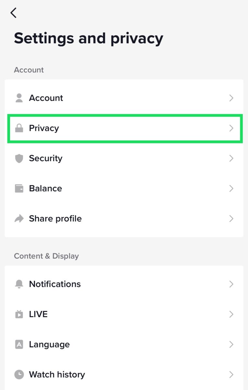This screenshot has width=248, height=390.
Task: Tap the Privacy padlock icon
Action: (19, 128)
